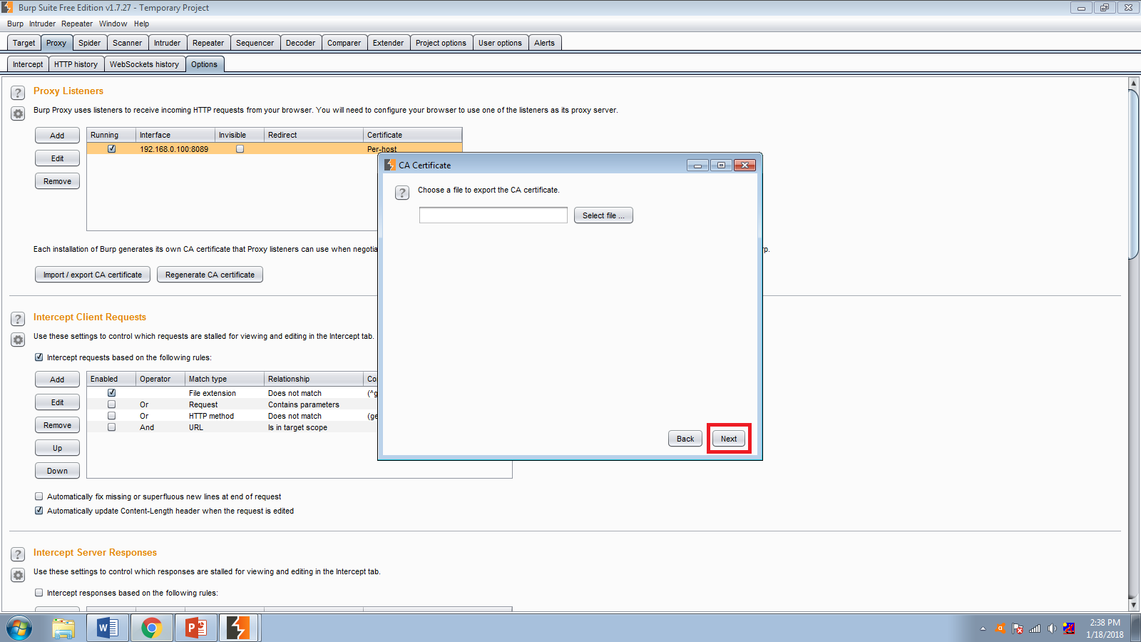The height and width of the screenshot is (642, 1141).
Task: Open the network status tray icon
Action: pos(1035,628)
